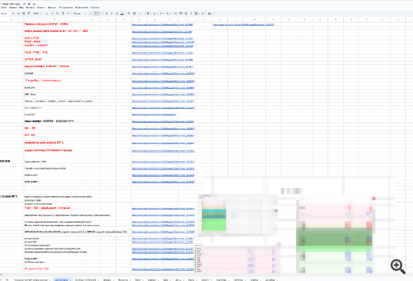Open the font family dropdown
Viewport: 413px width, 281px height.
click(80, 13)
